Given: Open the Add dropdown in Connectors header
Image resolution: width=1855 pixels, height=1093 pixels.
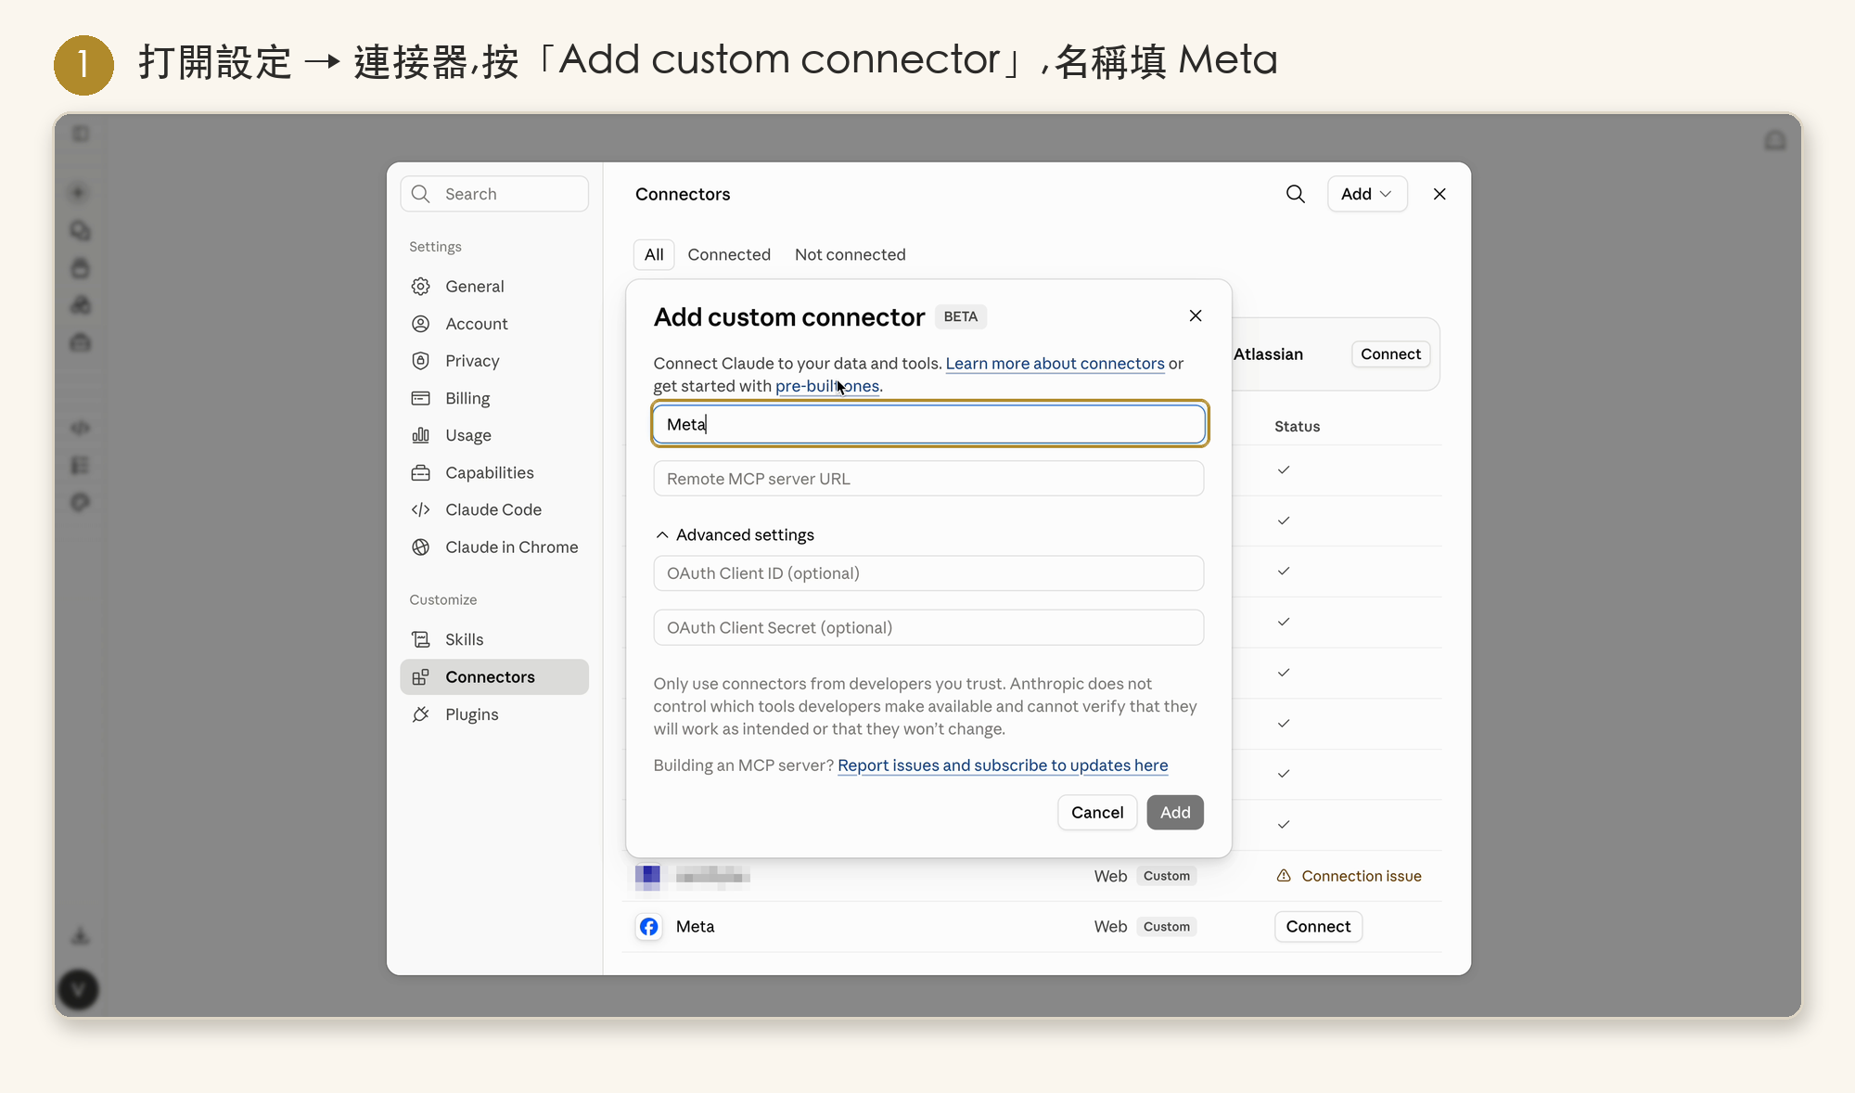Looking at the screenshot, I should pos(1366,194).
